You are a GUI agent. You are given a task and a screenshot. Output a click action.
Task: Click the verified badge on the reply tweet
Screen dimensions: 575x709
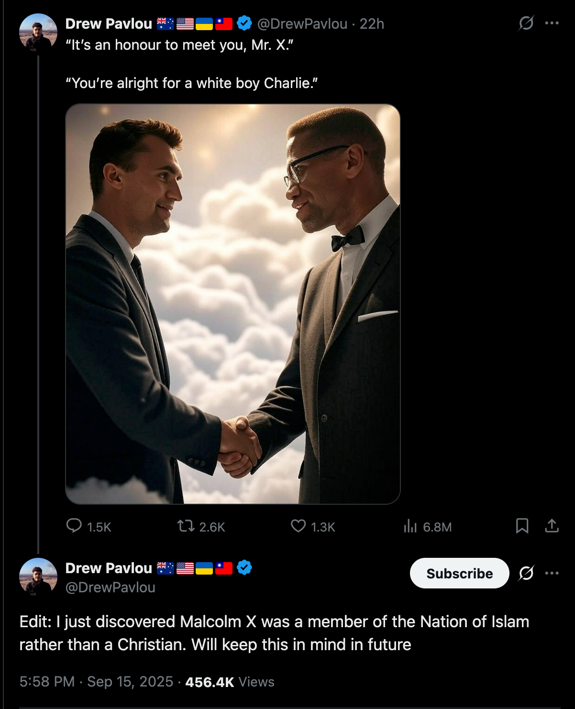244,567
